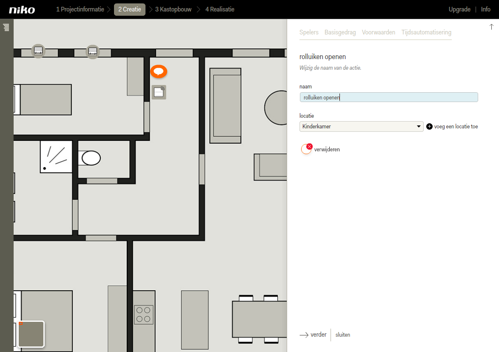
Task: Switch to the Basisgedrag tab
Action: [340, 32]
